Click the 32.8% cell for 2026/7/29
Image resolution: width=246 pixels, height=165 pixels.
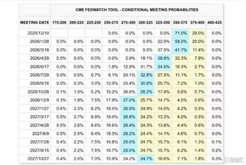146,75
